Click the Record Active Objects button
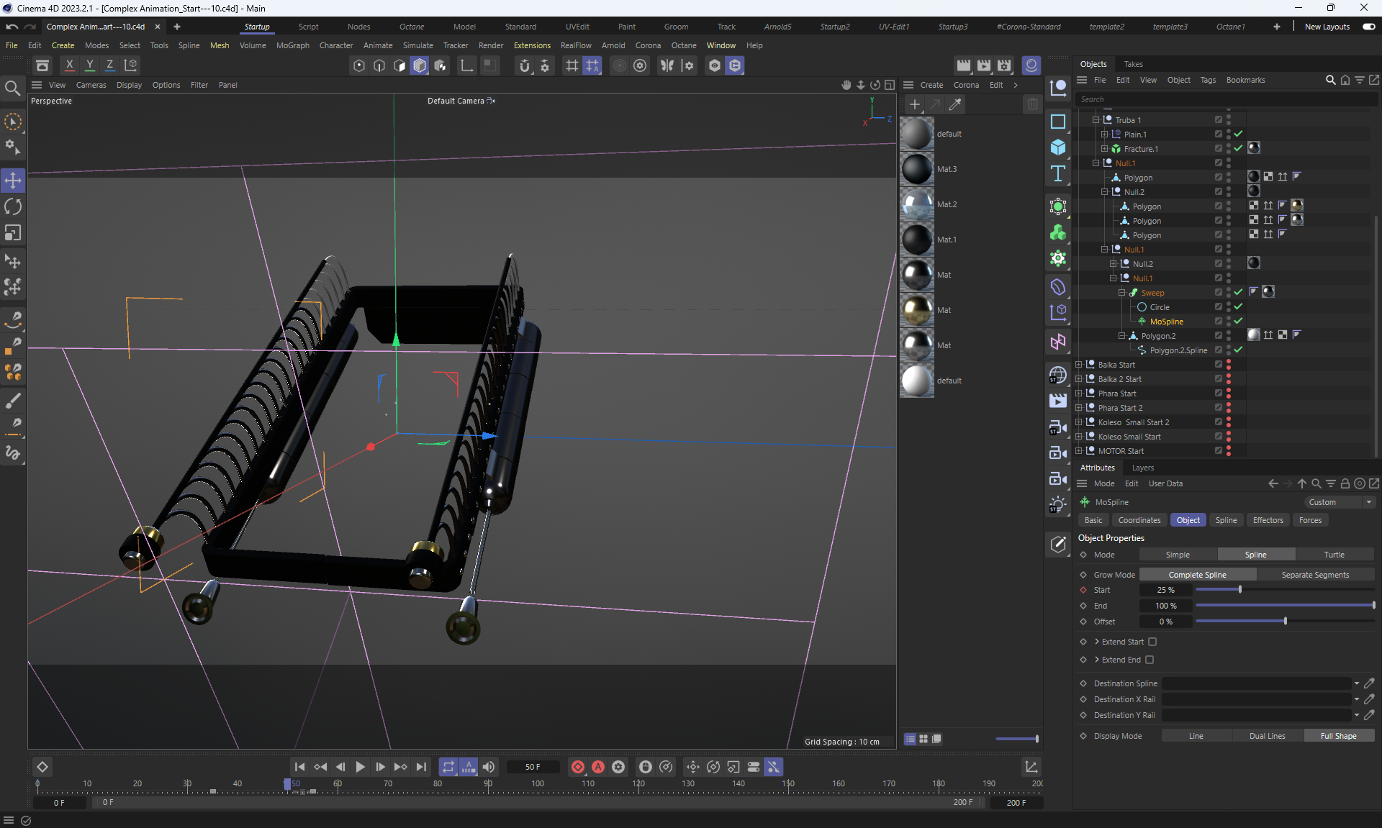The width and height of the screenshot is (1382, 828). pyautogui.click(x=577, y=767)
